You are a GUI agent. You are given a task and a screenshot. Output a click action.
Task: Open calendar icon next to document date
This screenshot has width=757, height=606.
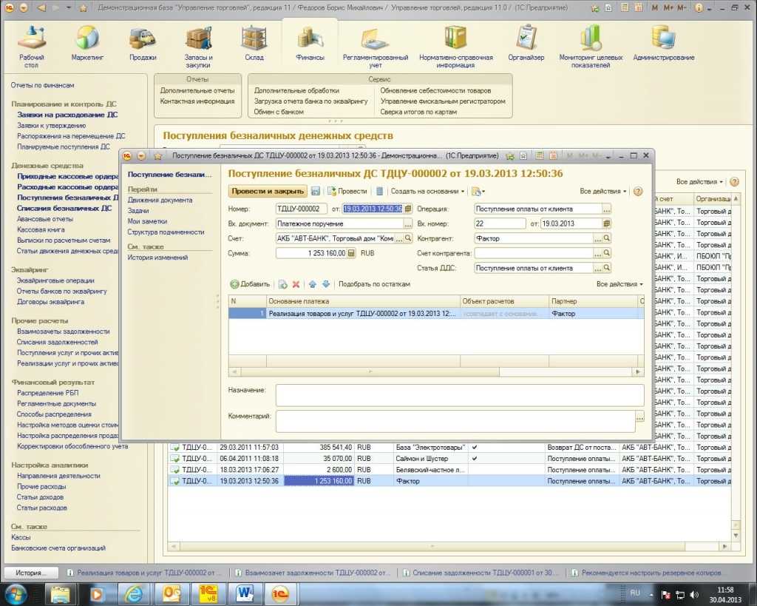point(407,209)
